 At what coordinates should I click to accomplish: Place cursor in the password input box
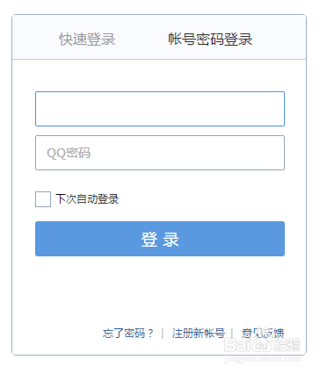[160, 153]
